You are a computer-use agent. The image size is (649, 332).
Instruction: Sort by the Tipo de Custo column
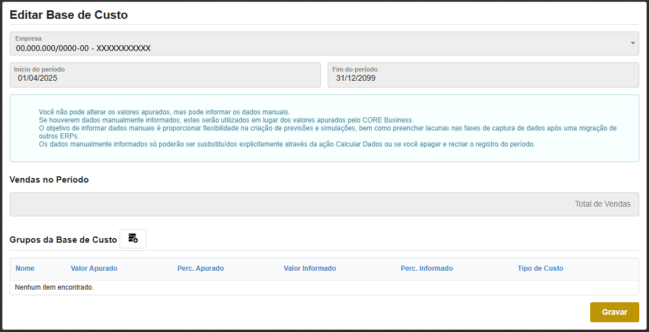click(x=540, y=268)
